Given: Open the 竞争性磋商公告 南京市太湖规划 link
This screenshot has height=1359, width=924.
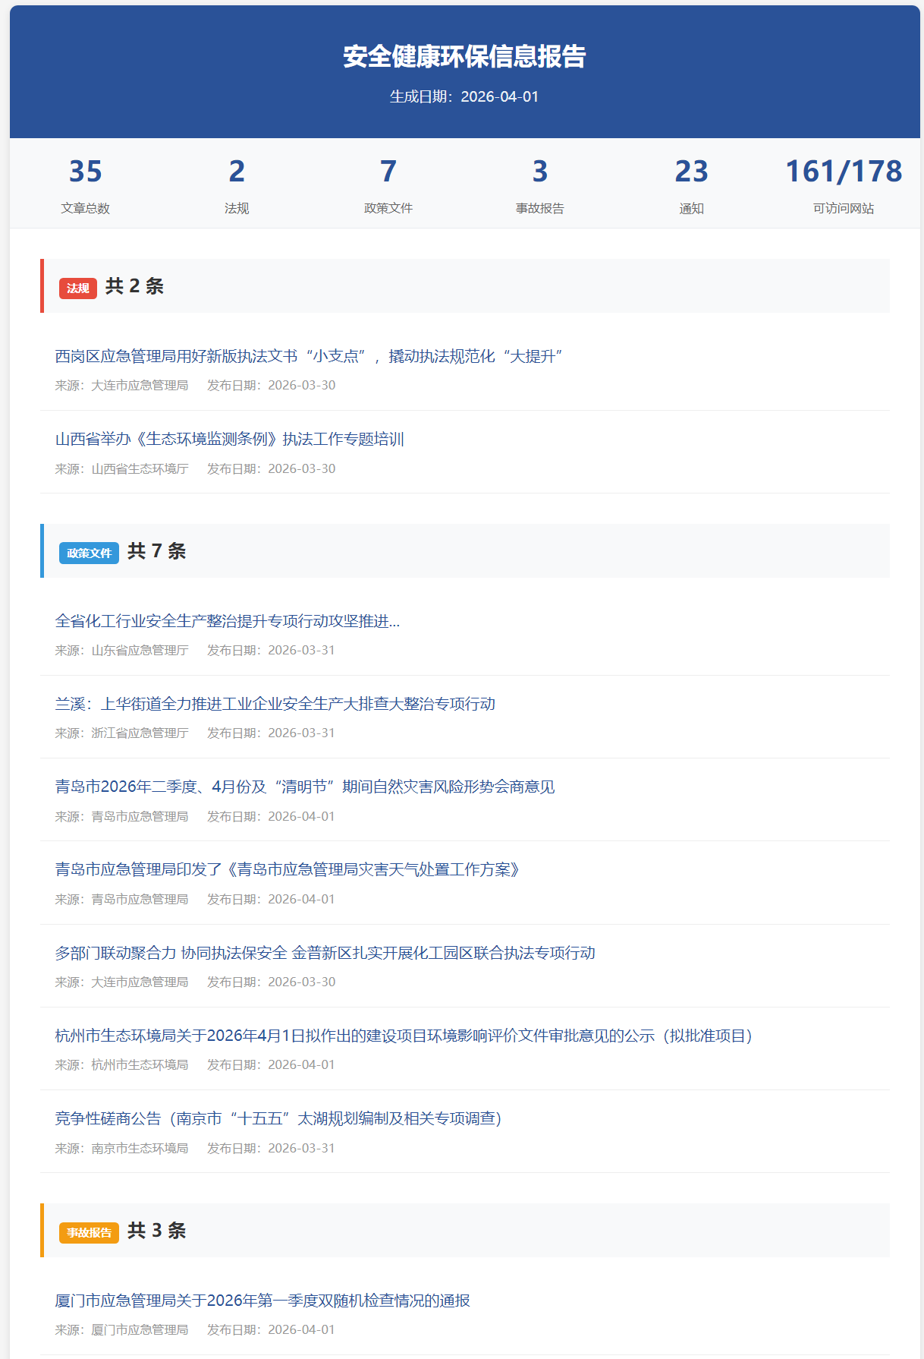Looking at the screenshot, I should (278, 1118).
